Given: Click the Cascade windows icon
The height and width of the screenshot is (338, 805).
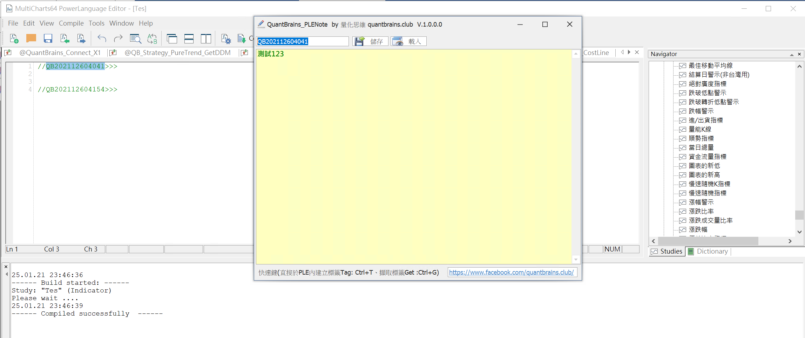Looking at the screenshot, I should (172, 39).
